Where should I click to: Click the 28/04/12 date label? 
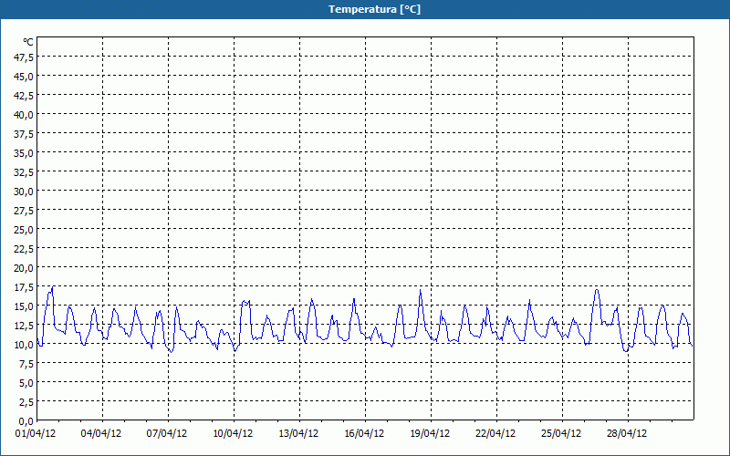[x=627, y=434]
